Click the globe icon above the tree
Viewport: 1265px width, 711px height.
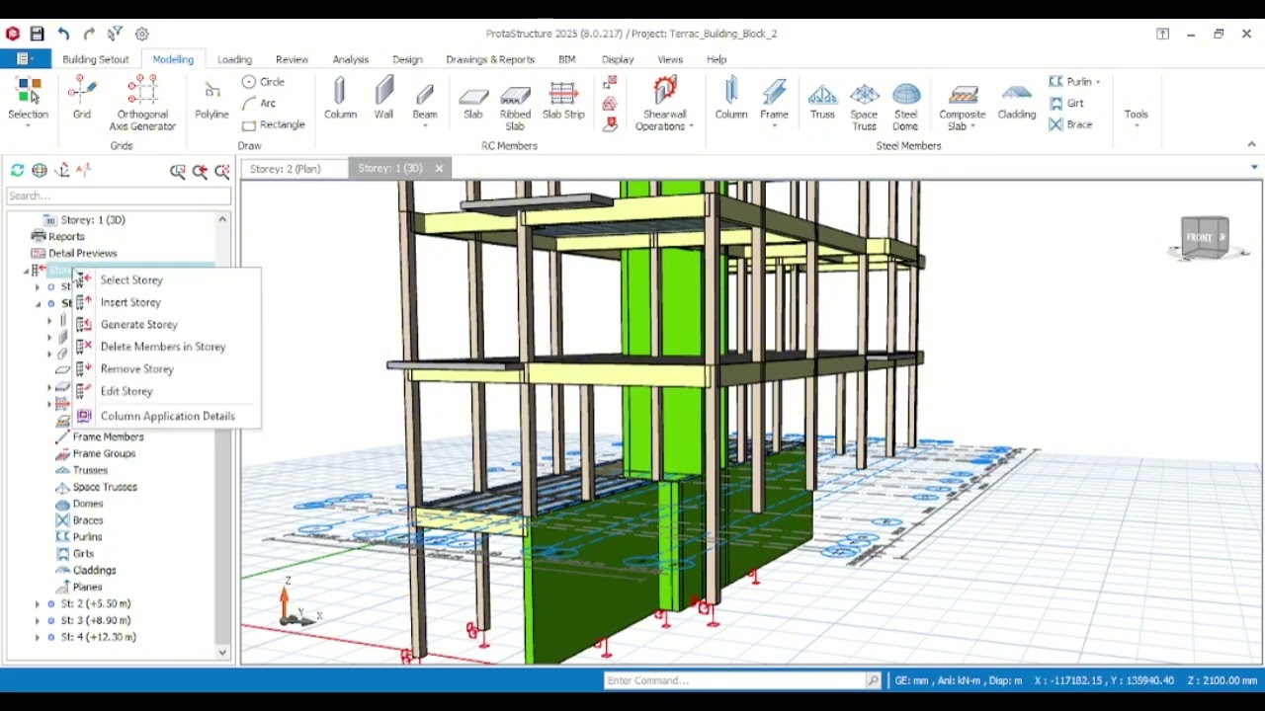40,171
